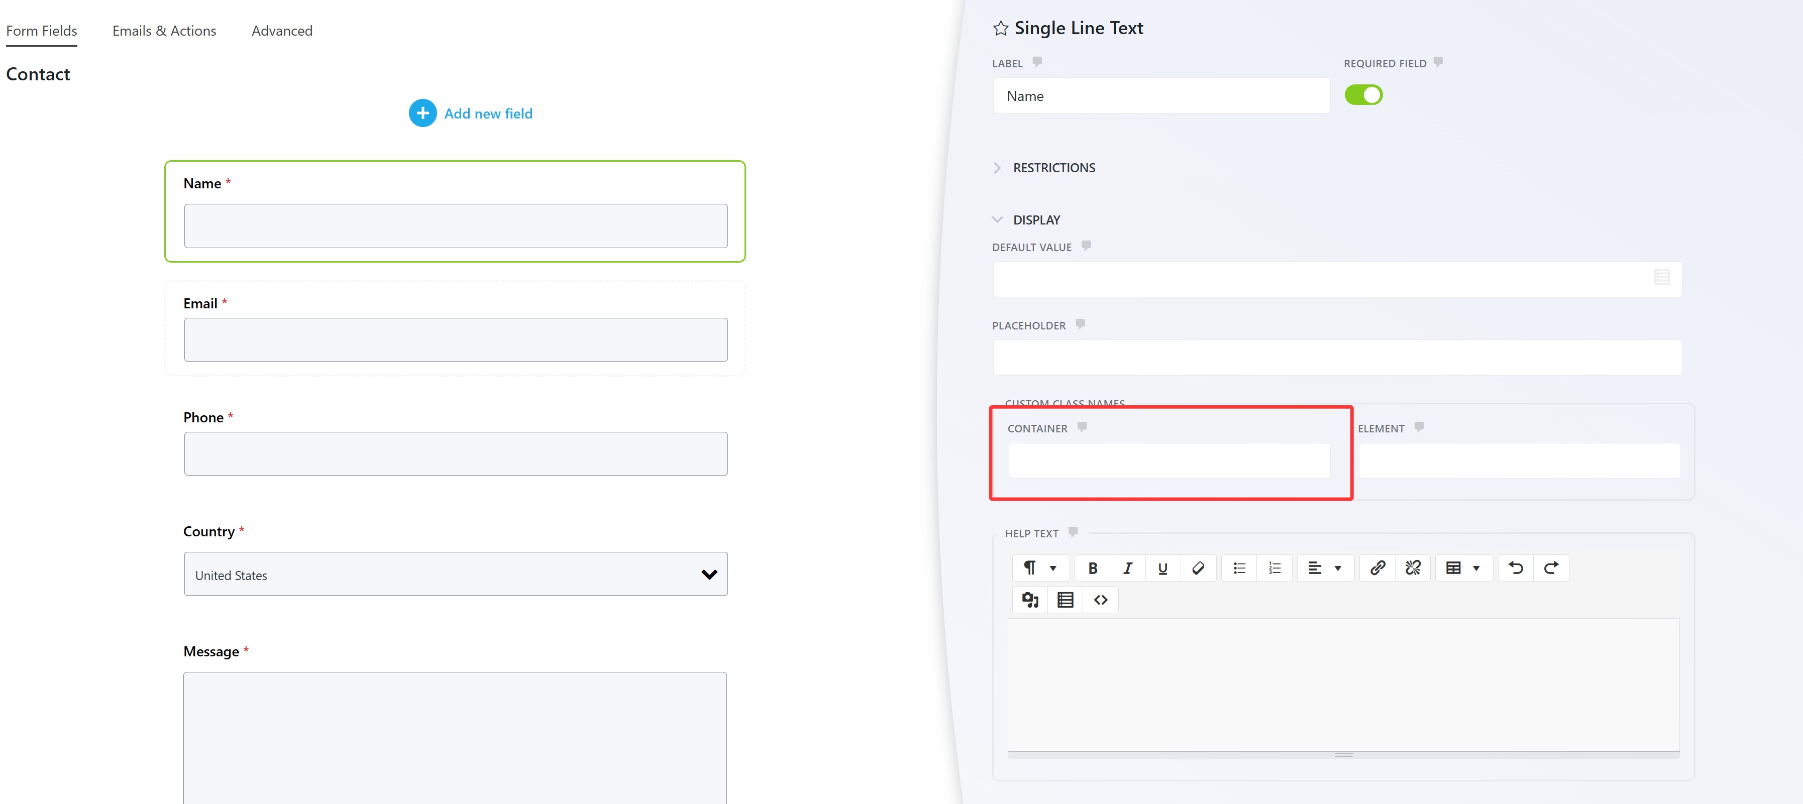The height and width of the screenshot is (804, 1803).
Task: Insert a bulleted list
Action: pos(1239,568)
